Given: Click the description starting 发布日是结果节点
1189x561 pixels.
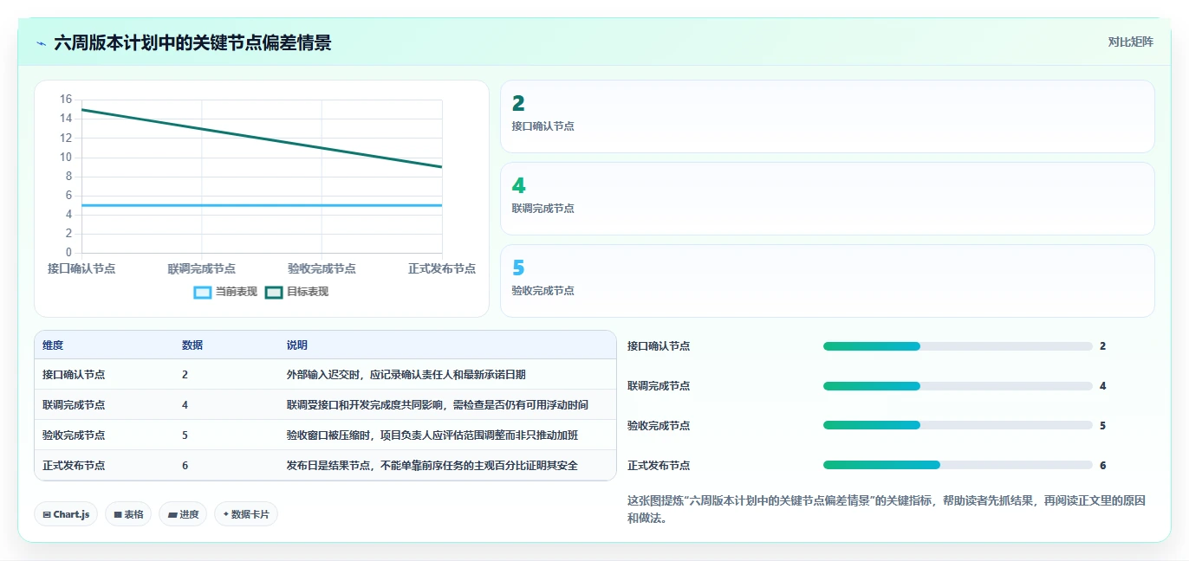Looking at the screenshot, I should coord(432,466).
